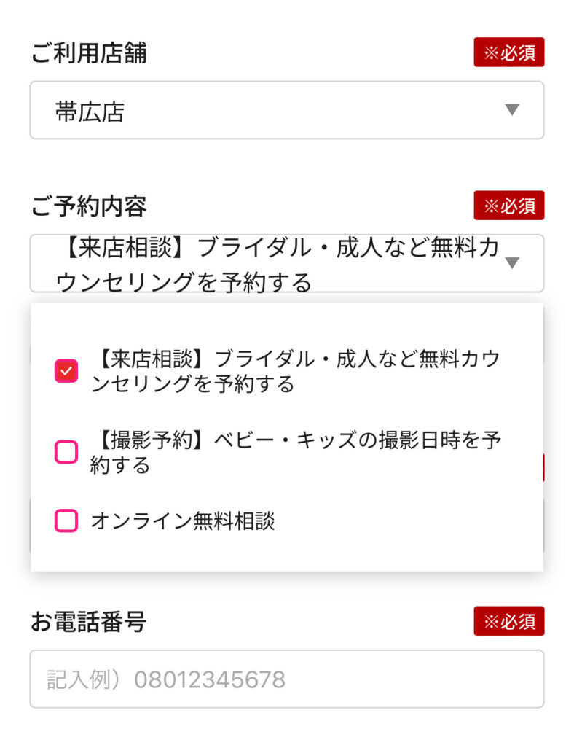
Task: Click the ※必須 badge beside ご利用店舗
Action: point(508,52)
